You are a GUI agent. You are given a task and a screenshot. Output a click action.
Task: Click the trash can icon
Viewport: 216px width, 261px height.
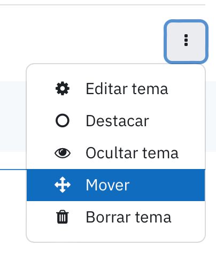pos(63,217)
